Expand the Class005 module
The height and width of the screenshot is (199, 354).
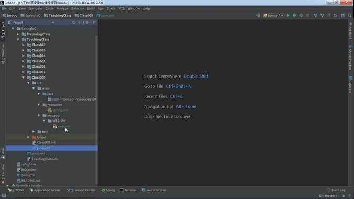click(x=23, y=61)
